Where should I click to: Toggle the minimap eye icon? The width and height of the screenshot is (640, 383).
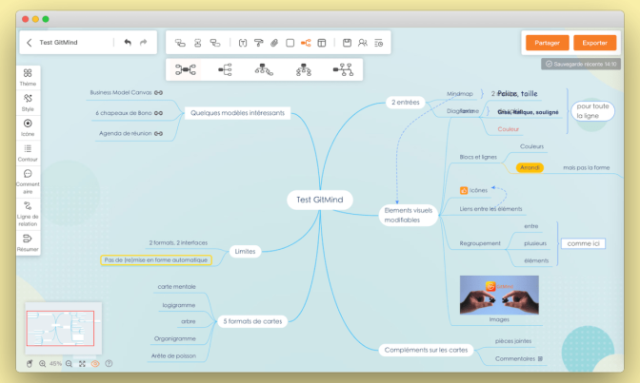[x=95, y=363]
